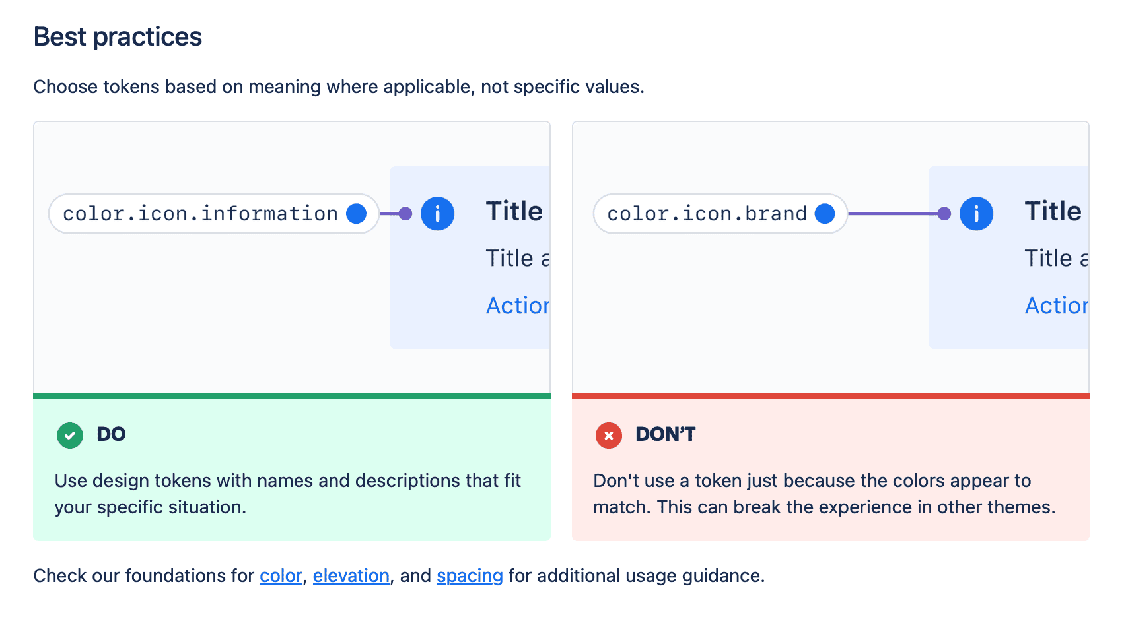Open the elevation foundations link
This screenshot has height=619, width=1124.
(x=351, y=576)
